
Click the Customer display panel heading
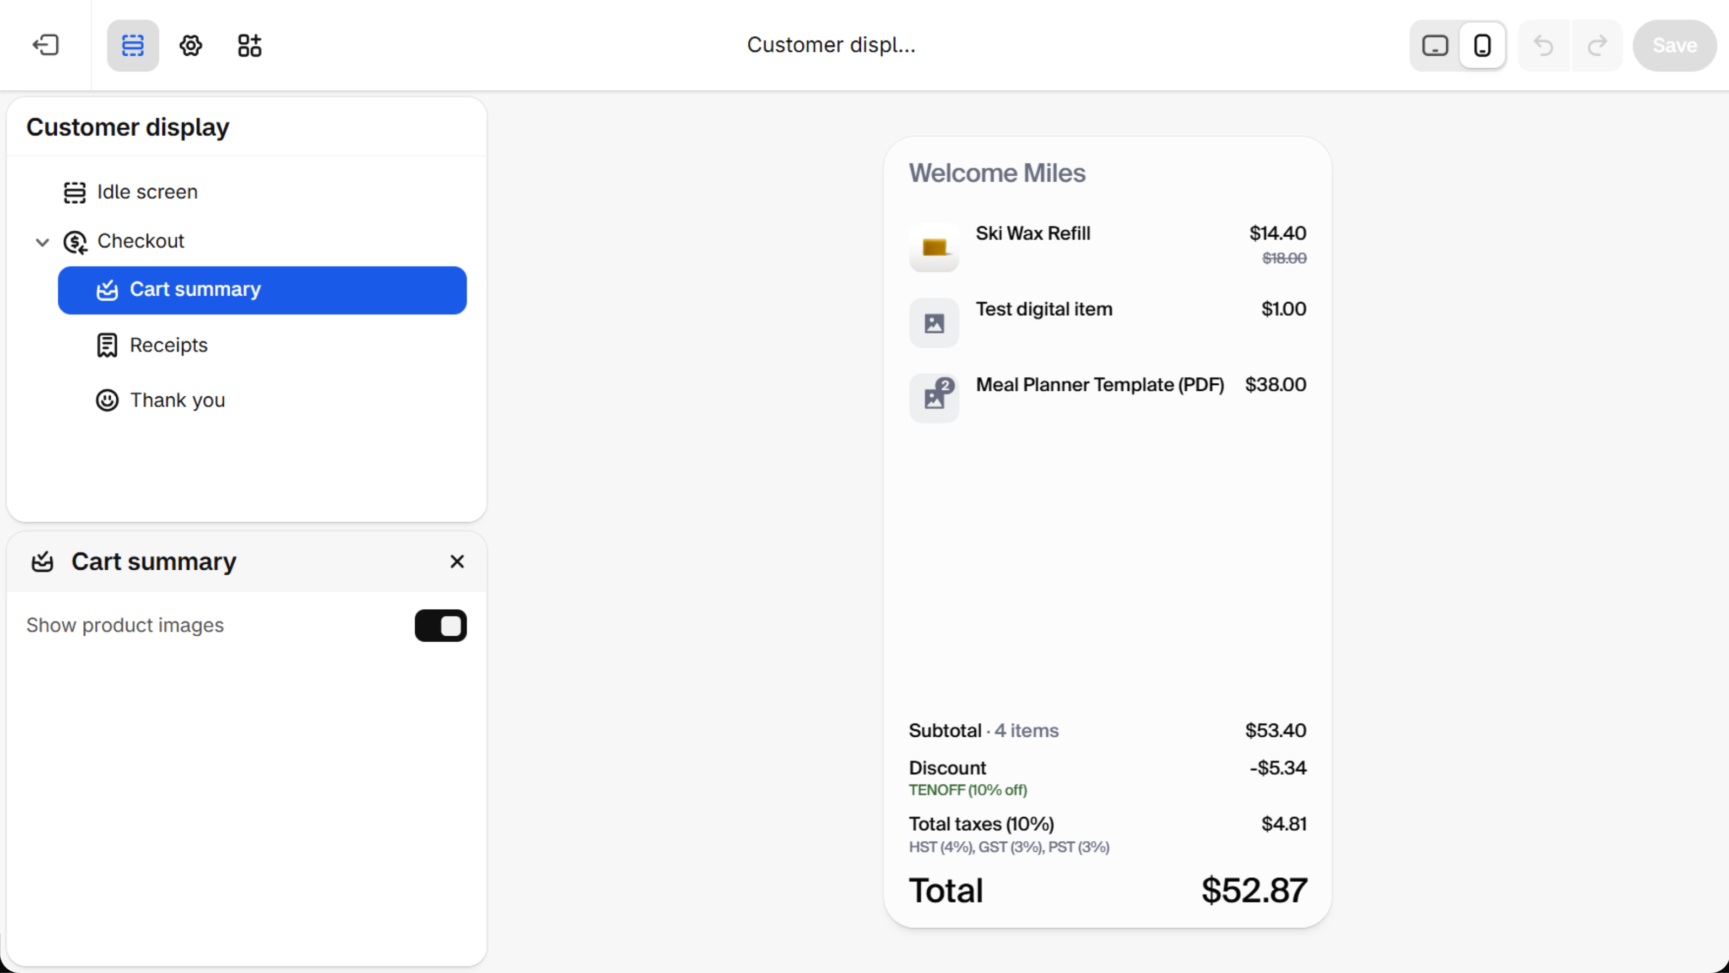pyautogui.click(x=128, y=127)
